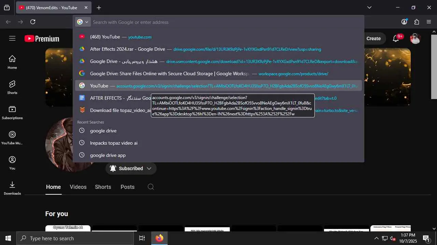Screen dimensions: 437x245
Task: Open 'Google Drive: Share Files Online' suggestion
Action: coord(218,73)
